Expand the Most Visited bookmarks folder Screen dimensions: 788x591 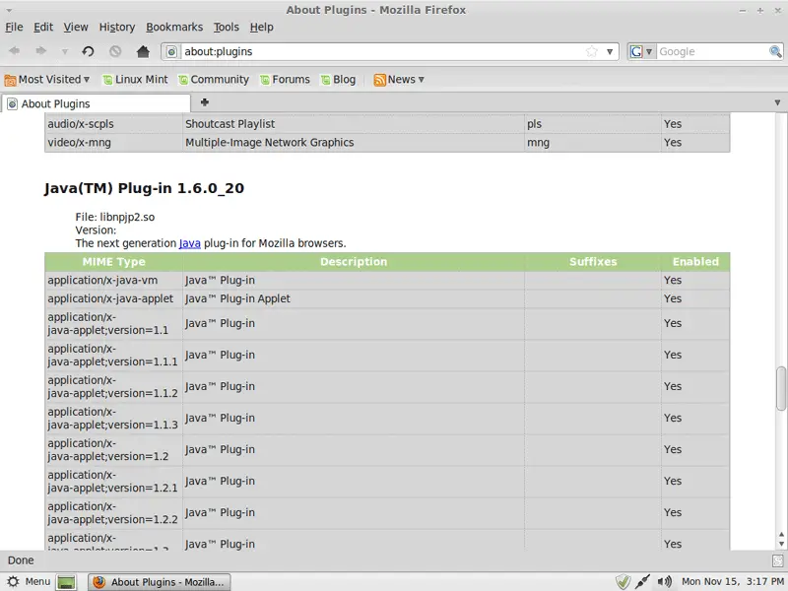coord(46,80)
